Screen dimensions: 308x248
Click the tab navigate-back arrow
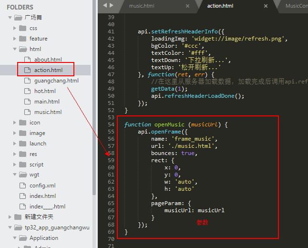[x=105, y=5]
